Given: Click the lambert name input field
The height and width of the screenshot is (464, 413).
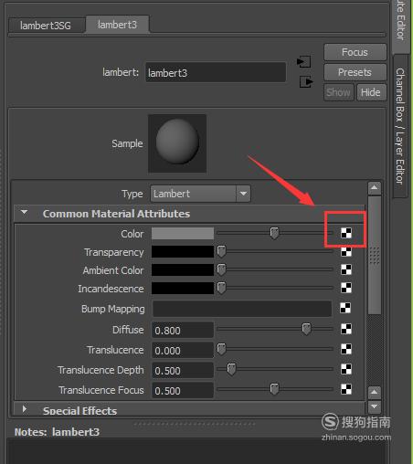Looking at the screenshot, I should coord(216,72).
